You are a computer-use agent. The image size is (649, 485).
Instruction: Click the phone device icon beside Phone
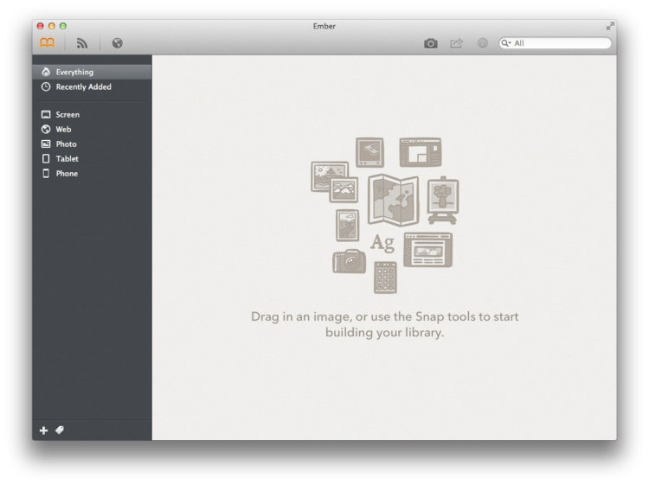pyautogui.click(x=46, y=174)
